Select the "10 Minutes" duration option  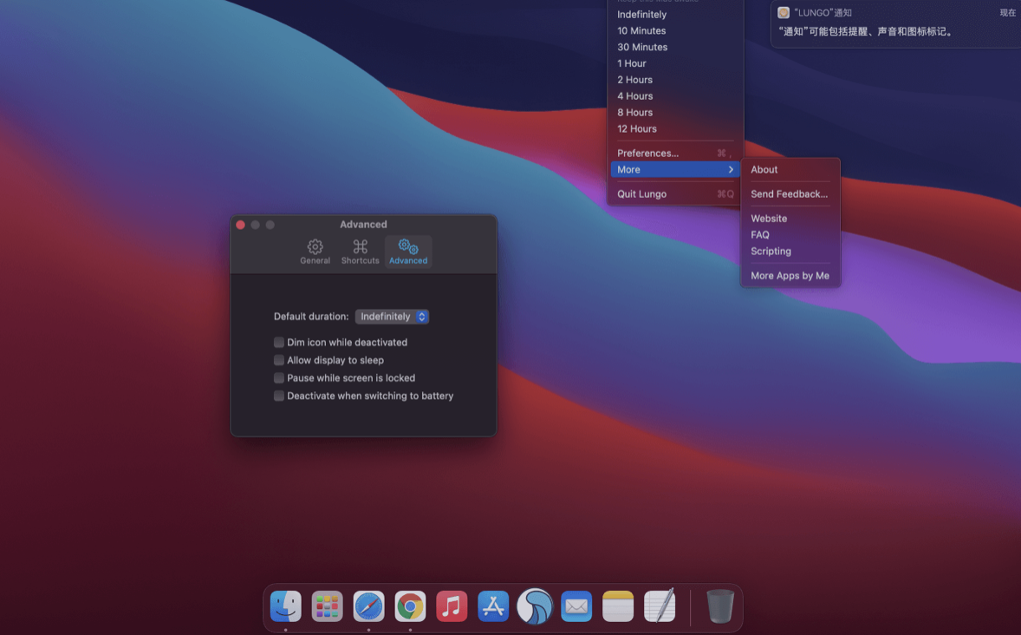(641, 30)
